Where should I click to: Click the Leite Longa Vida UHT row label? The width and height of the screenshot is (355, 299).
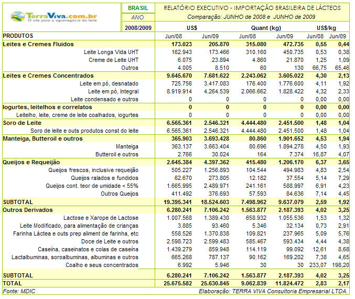111,52
